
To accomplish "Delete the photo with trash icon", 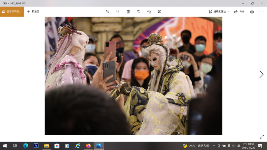I will pyautogui.click(x=128, y=11).
